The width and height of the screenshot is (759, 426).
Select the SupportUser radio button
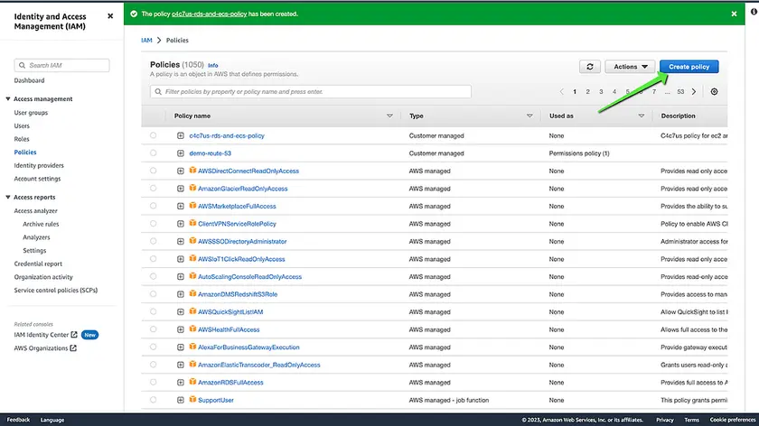click(153, 400)
